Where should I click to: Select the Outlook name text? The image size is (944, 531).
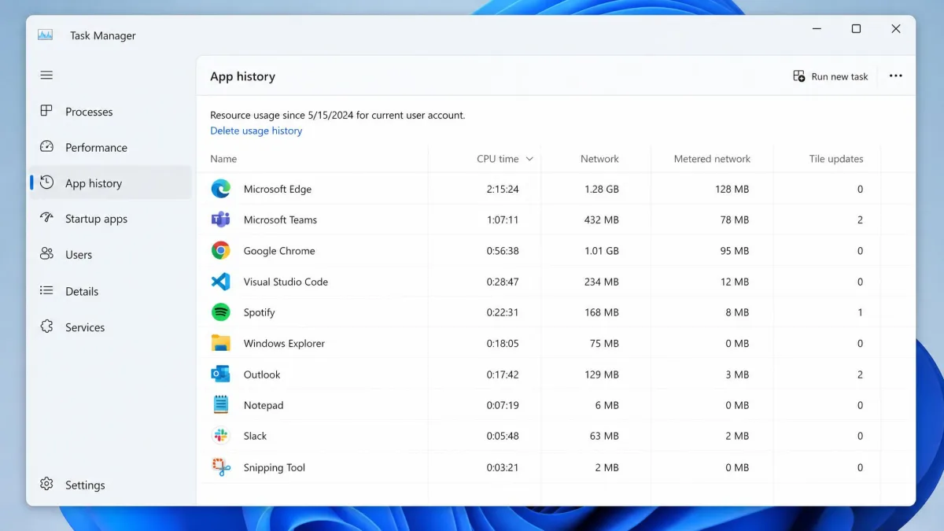click(x=262, y=374)
